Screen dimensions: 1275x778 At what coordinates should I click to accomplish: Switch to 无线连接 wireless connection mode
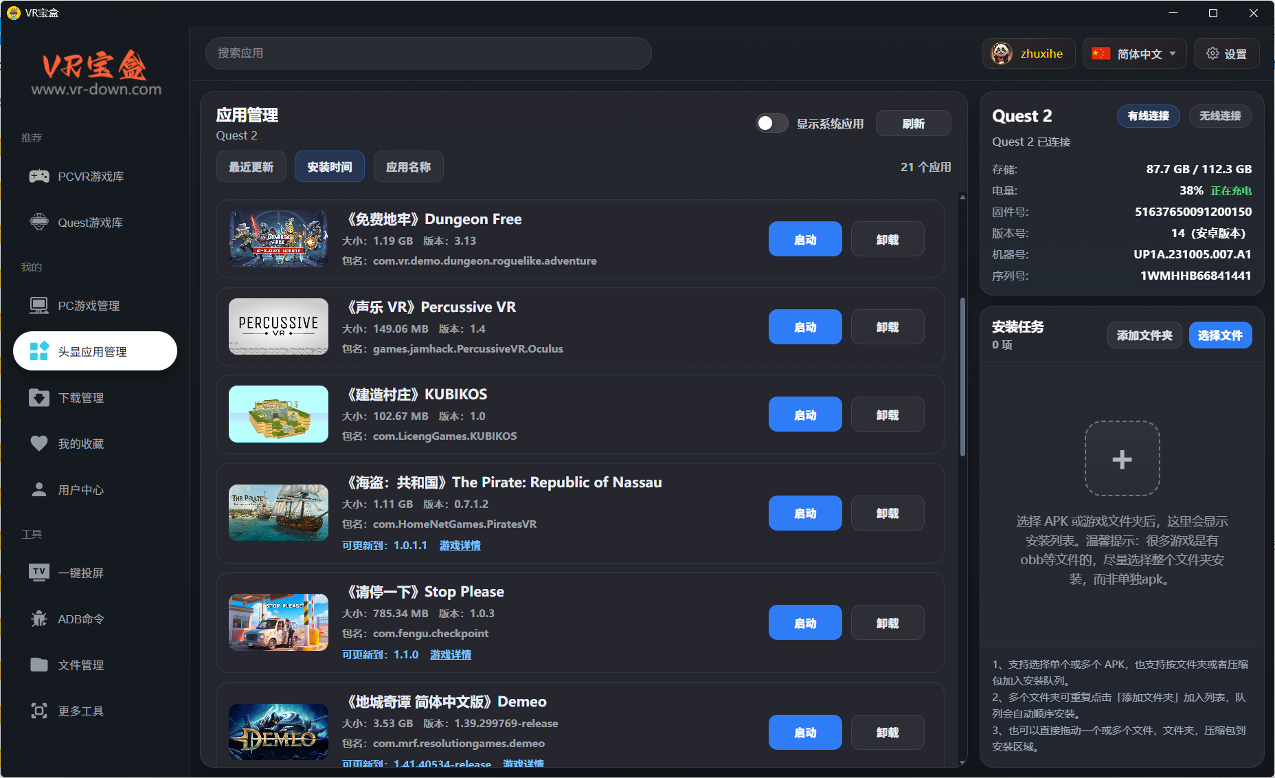1220,115
